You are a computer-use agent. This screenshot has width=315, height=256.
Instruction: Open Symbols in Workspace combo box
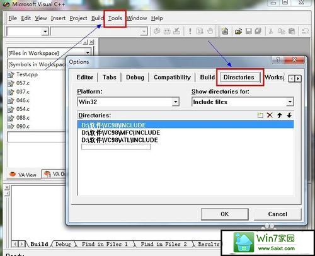tap(37, 64)
